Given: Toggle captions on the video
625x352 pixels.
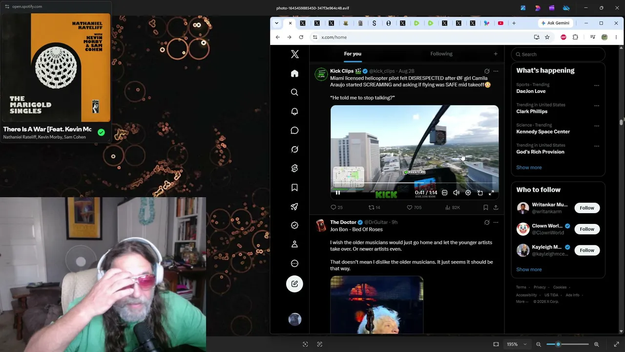Looking at the screenshot, I should (x=444, y=193).
